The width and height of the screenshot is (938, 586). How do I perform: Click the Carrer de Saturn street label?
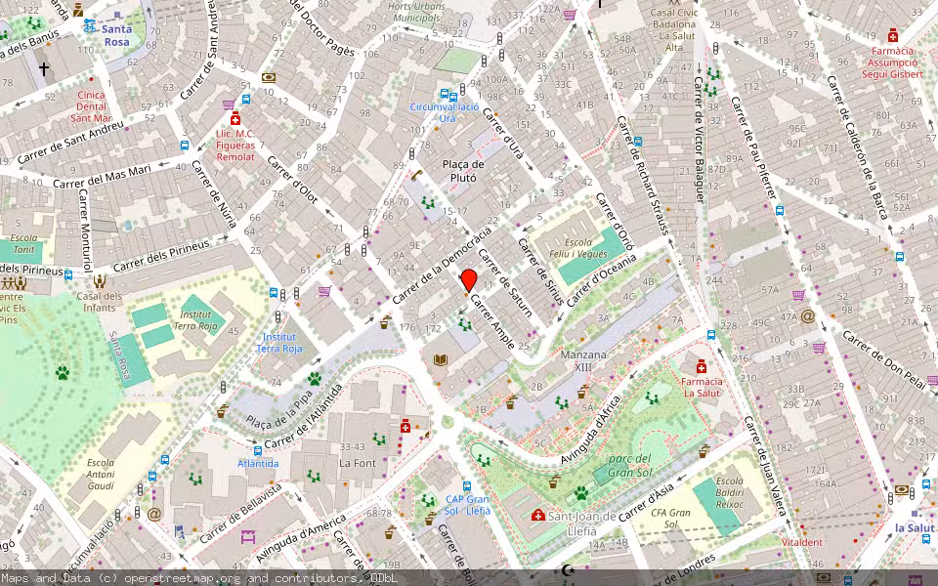pos(505,281)
